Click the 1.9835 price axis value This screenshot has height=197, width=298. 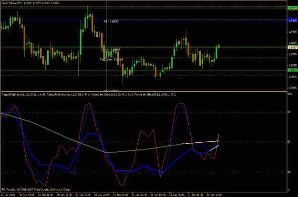(293, 77)
